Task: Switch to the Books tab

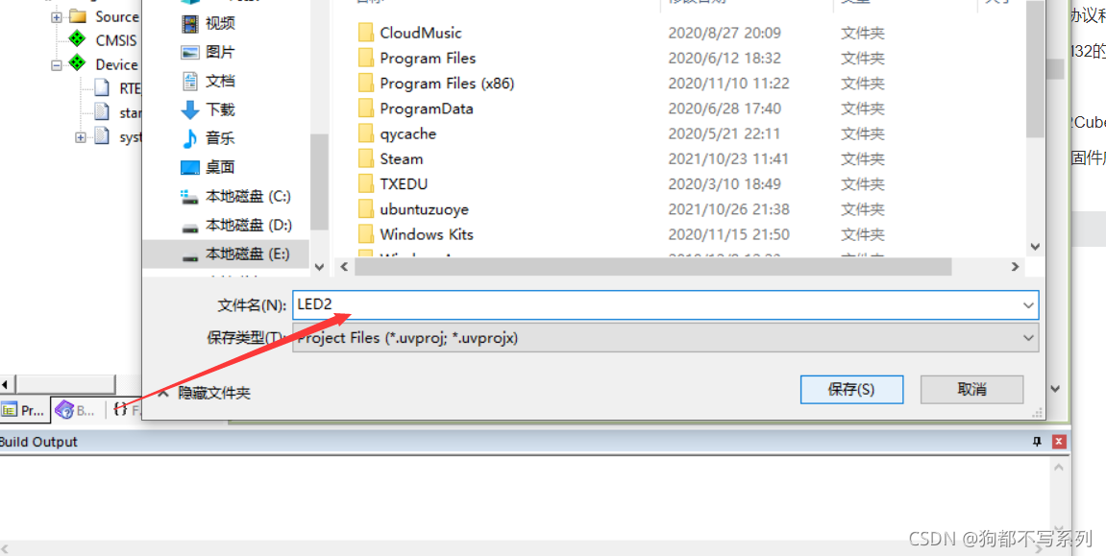Action: pyautogui.click(x=76, y=409)
